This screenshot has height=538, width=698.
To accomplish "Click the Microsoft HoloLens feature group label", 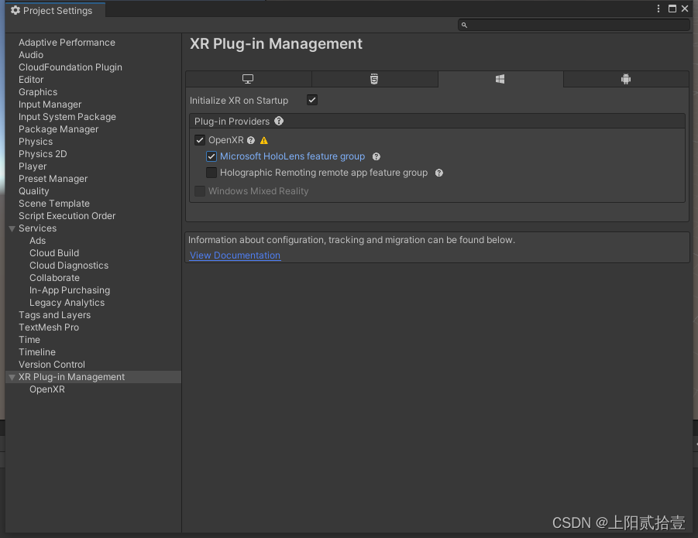I will (293, 156).
